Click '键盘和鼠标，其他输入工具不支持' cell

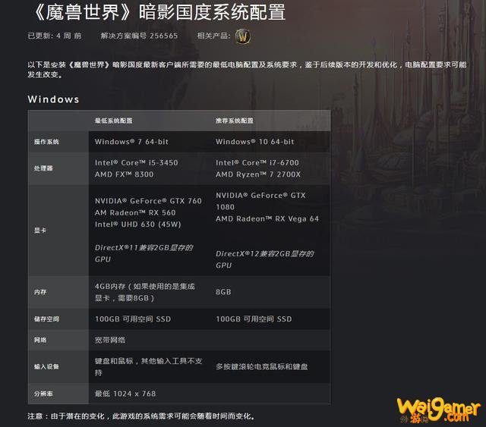coord(149,367)
